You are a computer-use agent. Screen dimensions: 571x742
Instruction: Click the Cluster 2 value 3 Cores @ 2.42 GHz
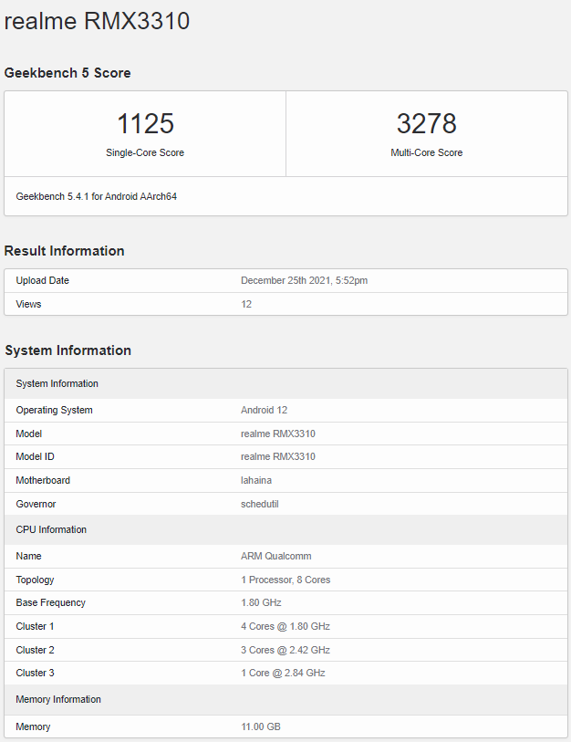point(285,650)
